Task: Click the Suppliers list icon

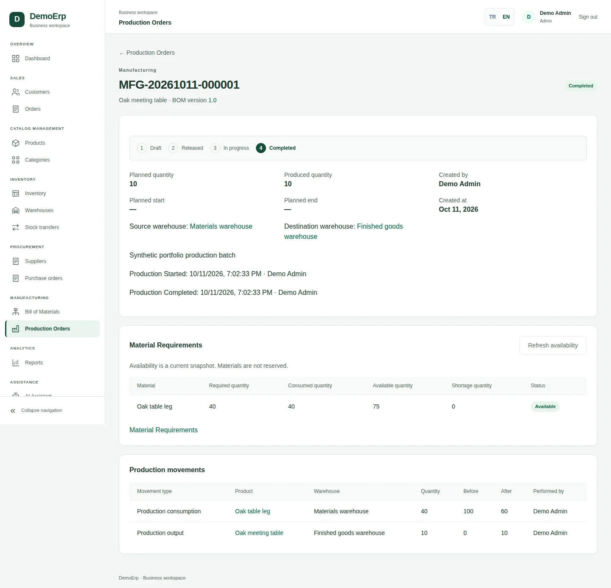Action: (16, 261)
